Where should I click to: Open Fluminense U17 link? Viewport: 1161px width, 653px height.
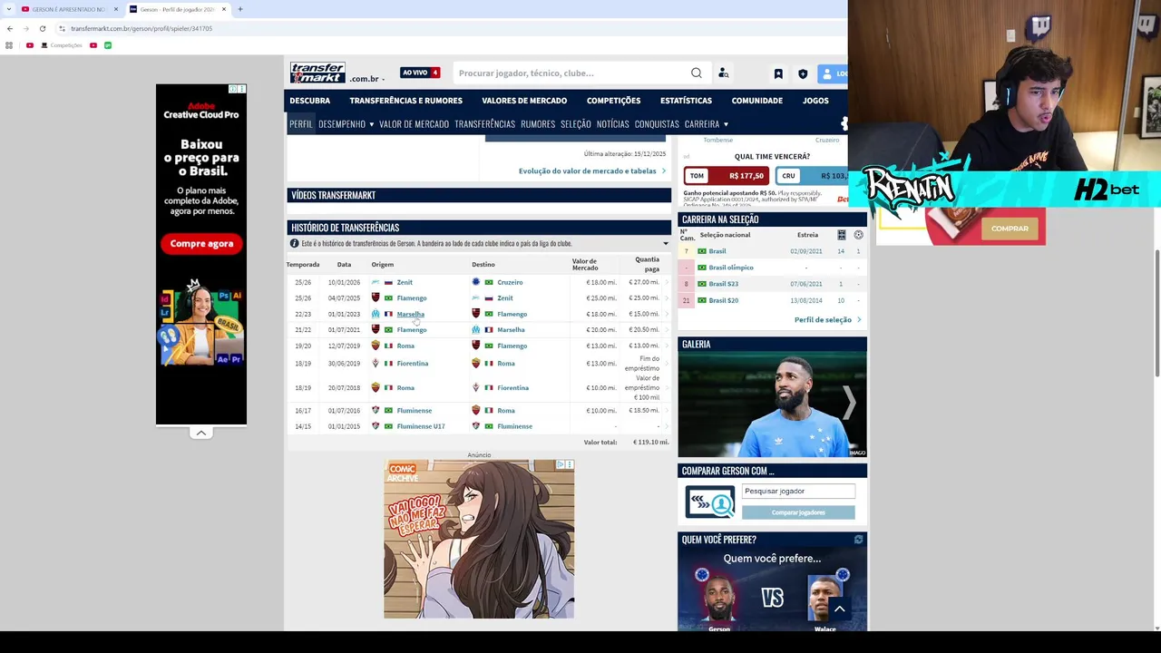[421, 426]
